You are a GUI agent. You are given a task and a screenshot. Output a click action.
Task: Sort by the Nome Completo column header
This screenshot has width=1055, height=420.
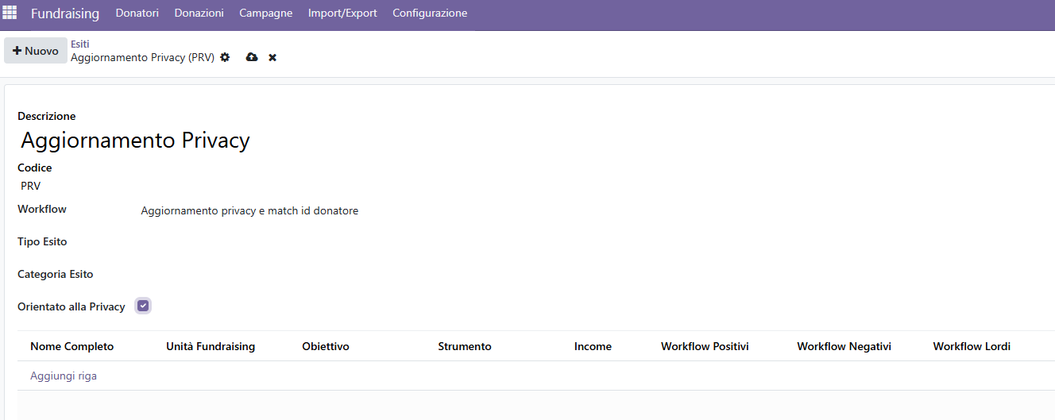click(72, 346)
